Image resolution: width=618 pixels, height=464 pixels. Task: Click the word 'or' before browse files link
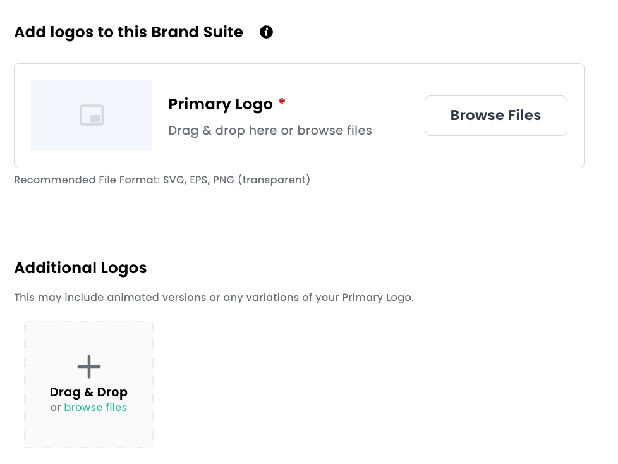point(56,408)
